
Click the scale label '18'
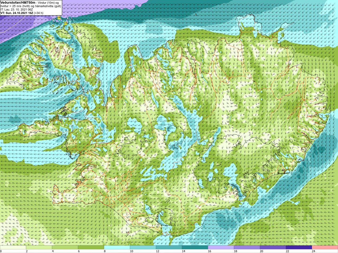236,251
